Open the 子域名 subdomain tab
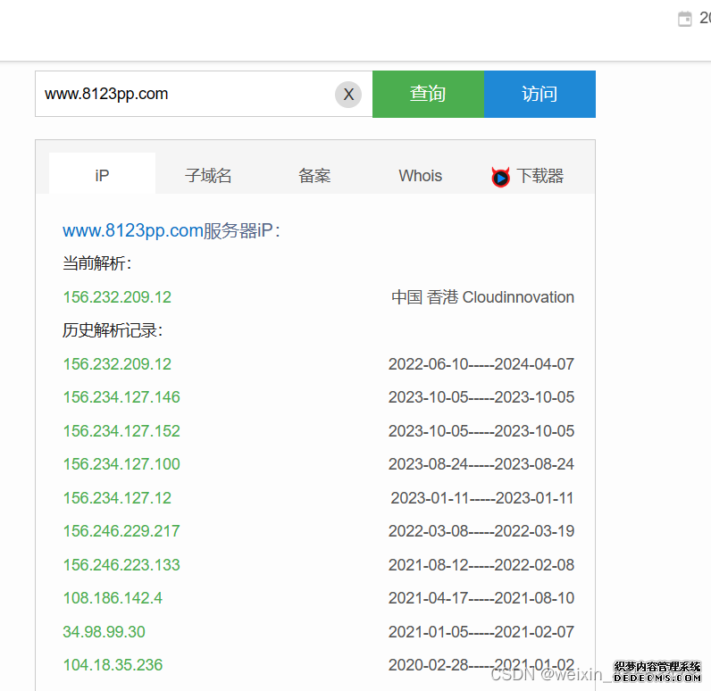Viewport: 711px width, 691px height. (x=208, y=176)
